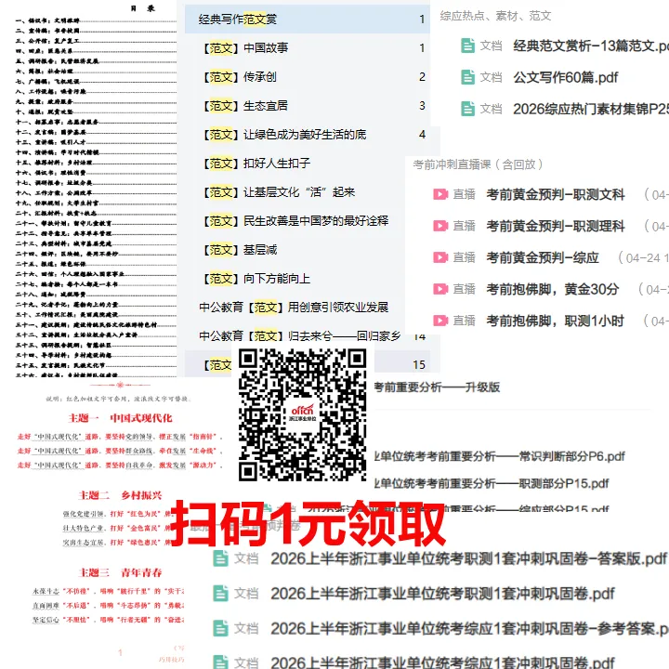
Task: Click the 目录 title of the contents page
Action: [143, 8]
